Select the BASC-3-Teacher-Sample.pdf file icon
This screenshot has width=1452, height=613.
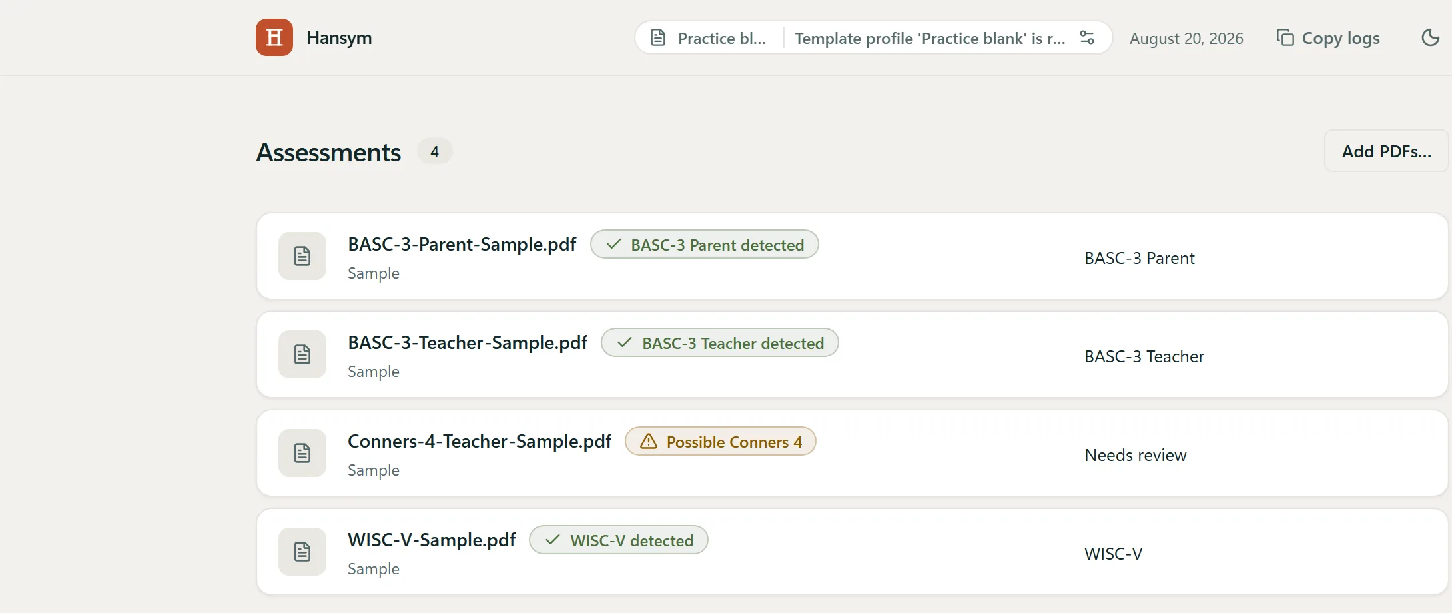click(302, 354)
